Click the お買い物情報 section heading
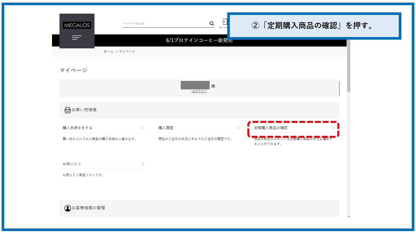 tap(84, 110)
